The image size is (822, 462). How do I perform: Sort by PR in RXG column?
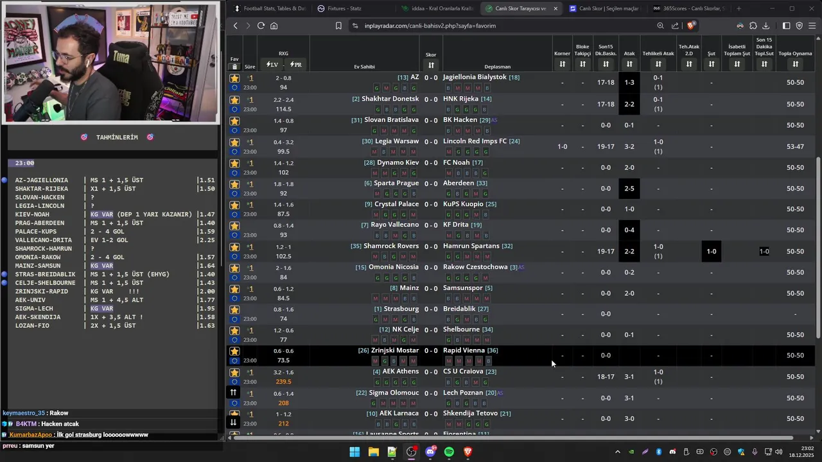(x=296, y=65)
